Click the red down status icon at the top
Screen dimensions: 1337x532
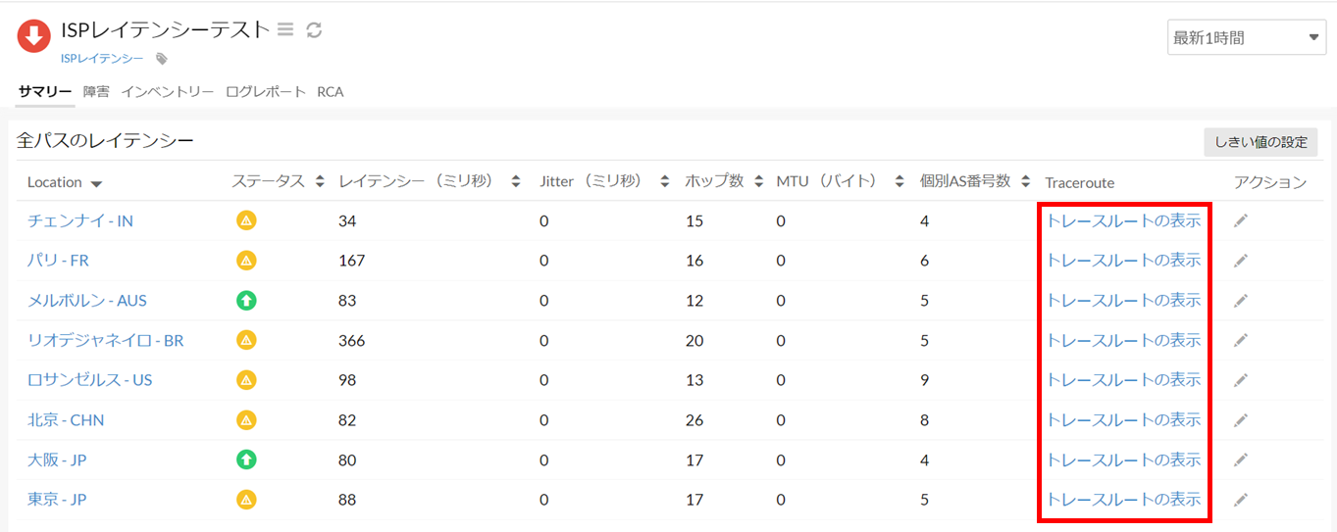pos(34,36)
